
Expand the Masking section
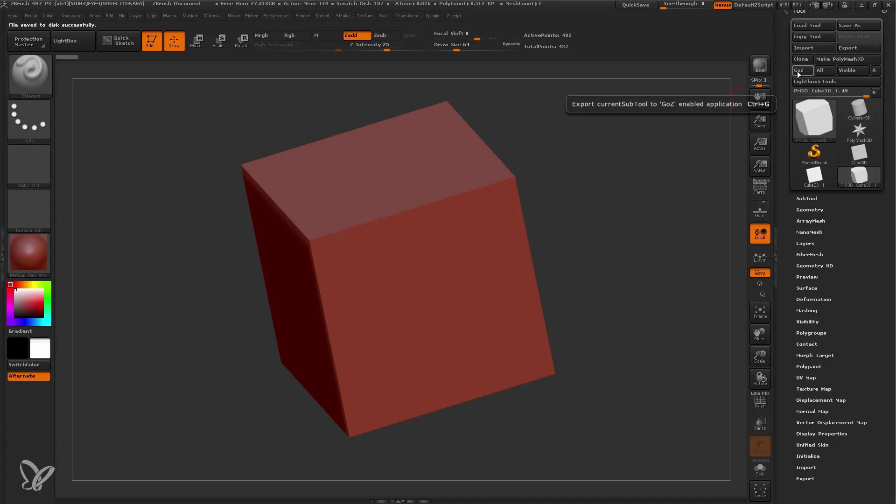coord(806,311)
